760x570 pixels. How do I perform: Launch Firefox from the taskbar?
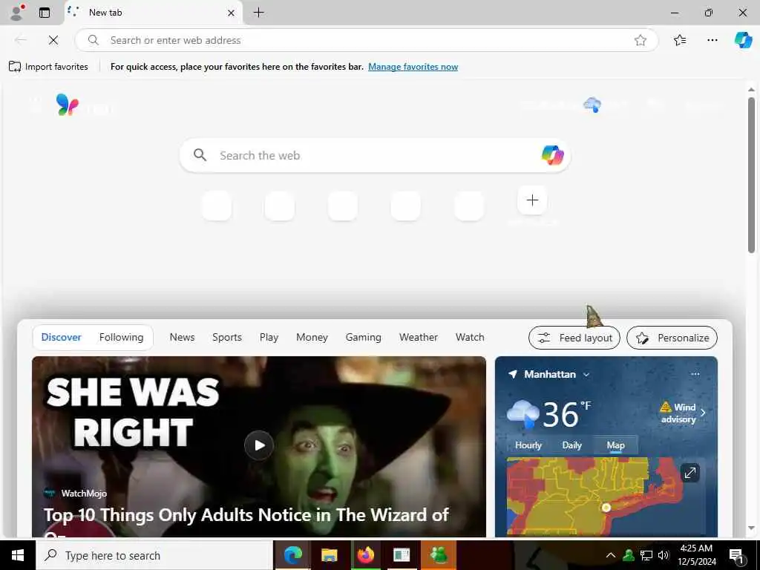(365, 555)
